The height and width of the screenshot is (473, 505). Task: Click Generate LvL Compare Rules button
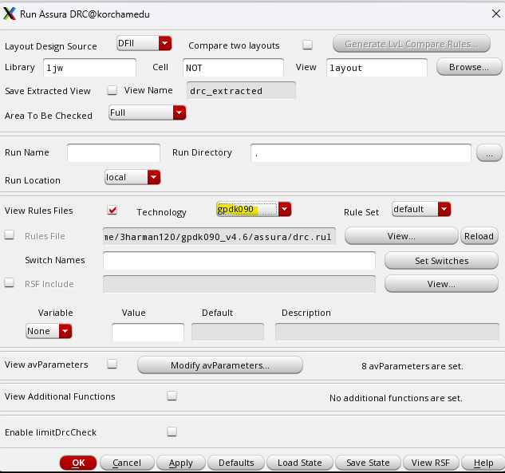pos(412,44)
